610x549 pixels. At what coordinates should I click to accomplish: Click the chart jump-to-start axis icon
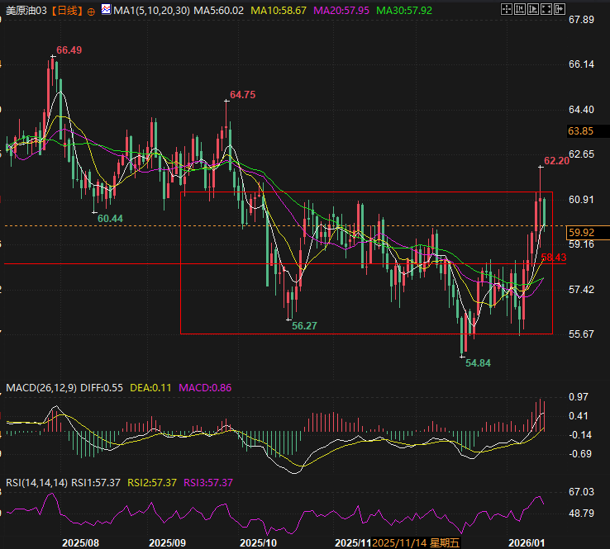pyautogui.click(x=520, y=9)
